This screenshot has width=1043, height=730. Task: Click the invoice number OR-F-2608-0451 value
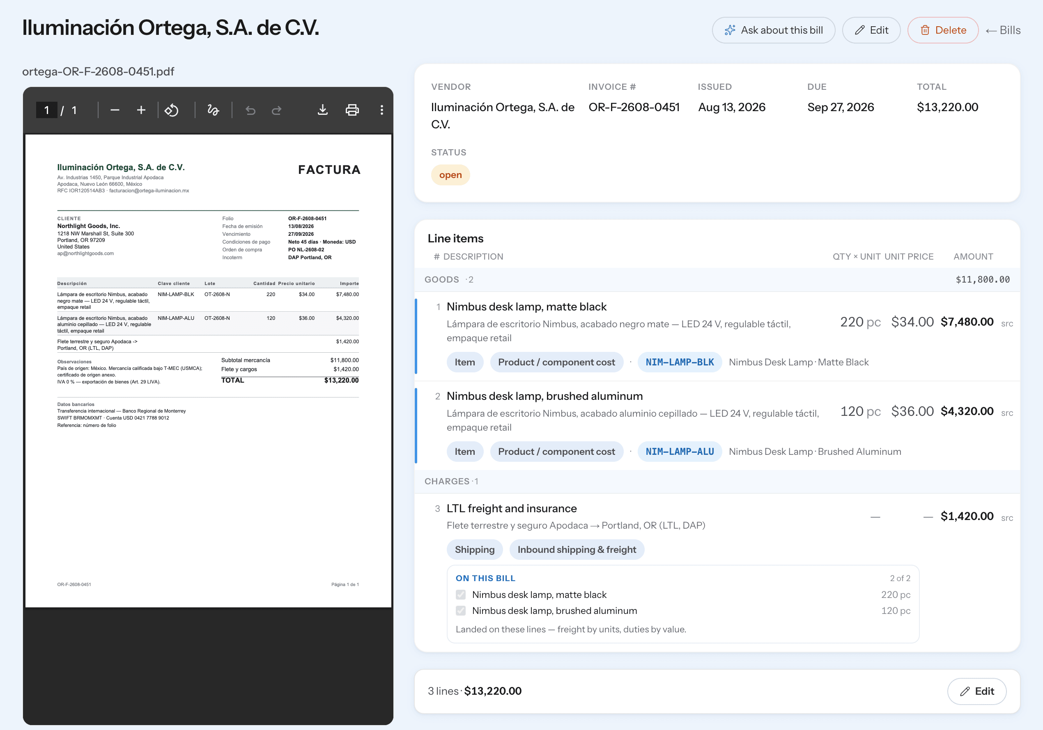point(634,107)
